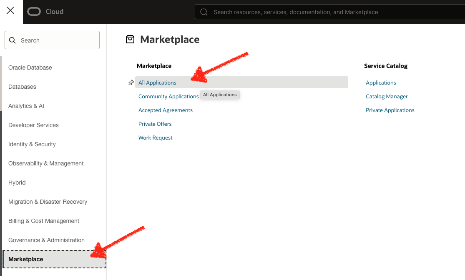This screenshot has height=280, width=465.
Task: Select Governance & Administration category
Action: click(46, 240)
